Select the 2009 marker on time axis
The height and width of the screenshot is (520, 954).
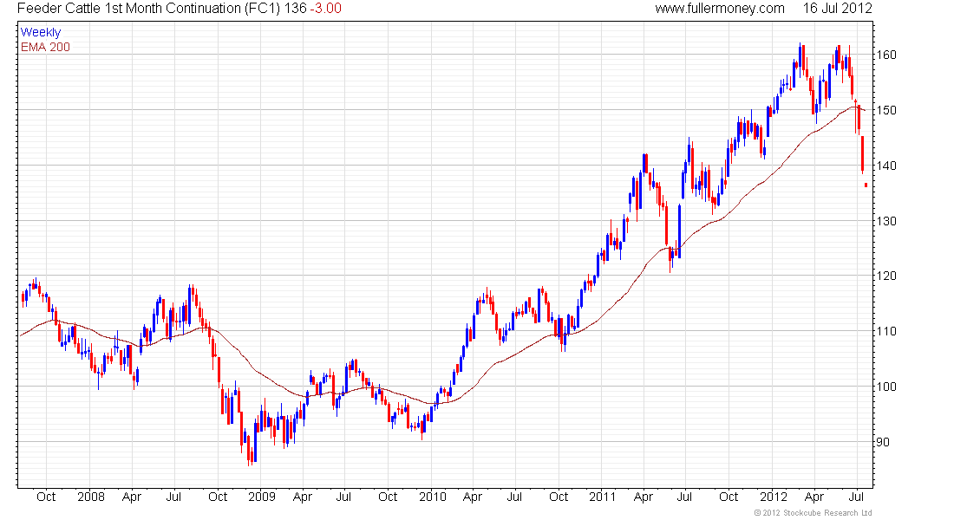coord(261,497)
